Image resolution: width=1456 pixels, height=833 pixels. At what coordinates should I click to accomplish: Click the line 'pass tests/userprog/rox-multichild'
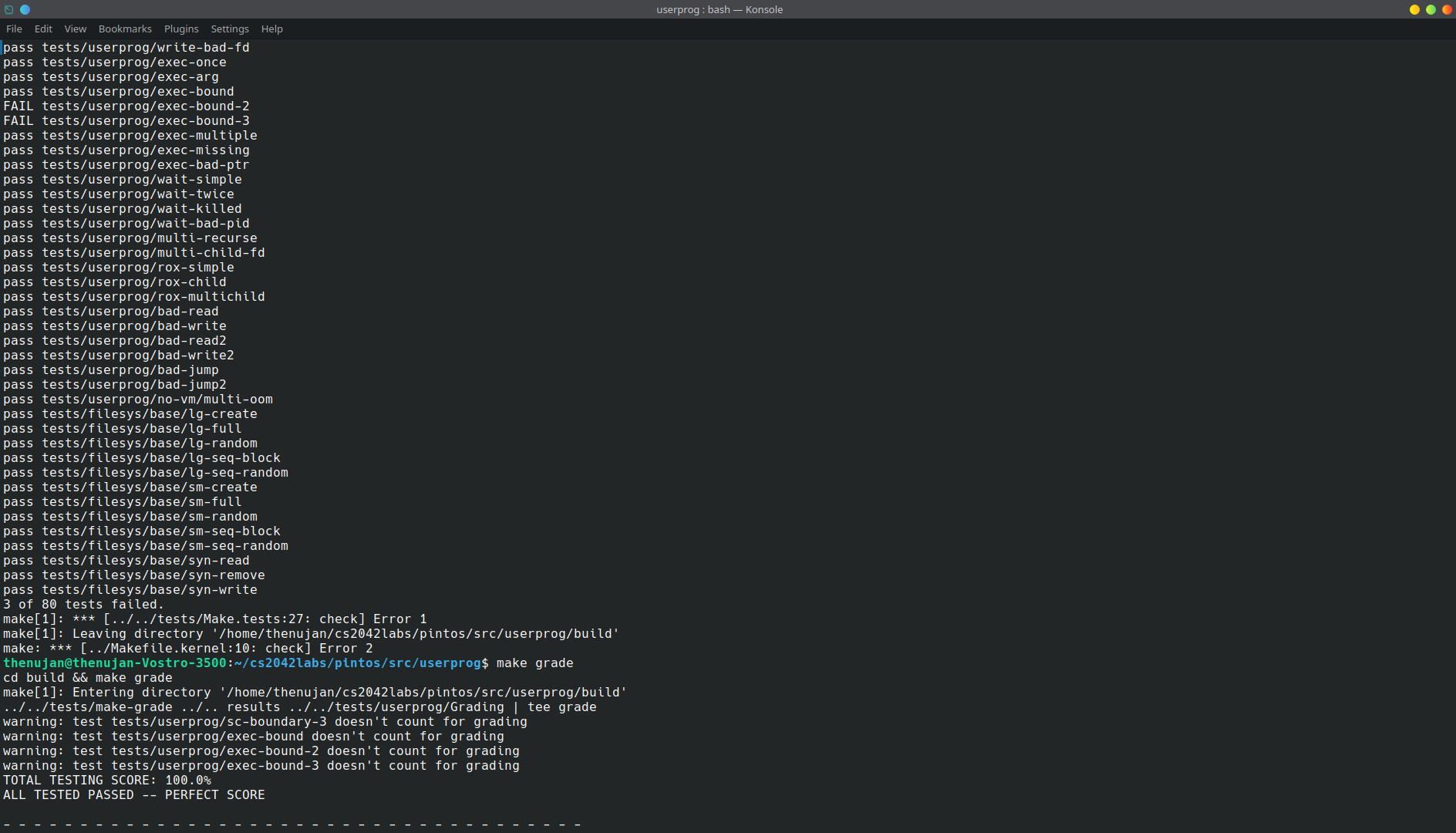tap(134, 297)
